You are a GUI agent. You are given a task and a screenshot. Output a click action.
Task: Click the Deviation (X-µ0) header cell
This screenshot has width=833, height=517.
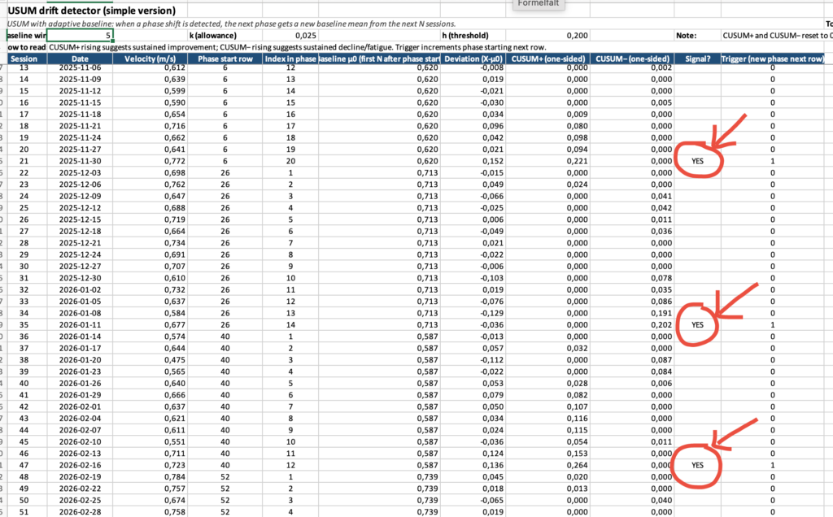tap(473, 59)
